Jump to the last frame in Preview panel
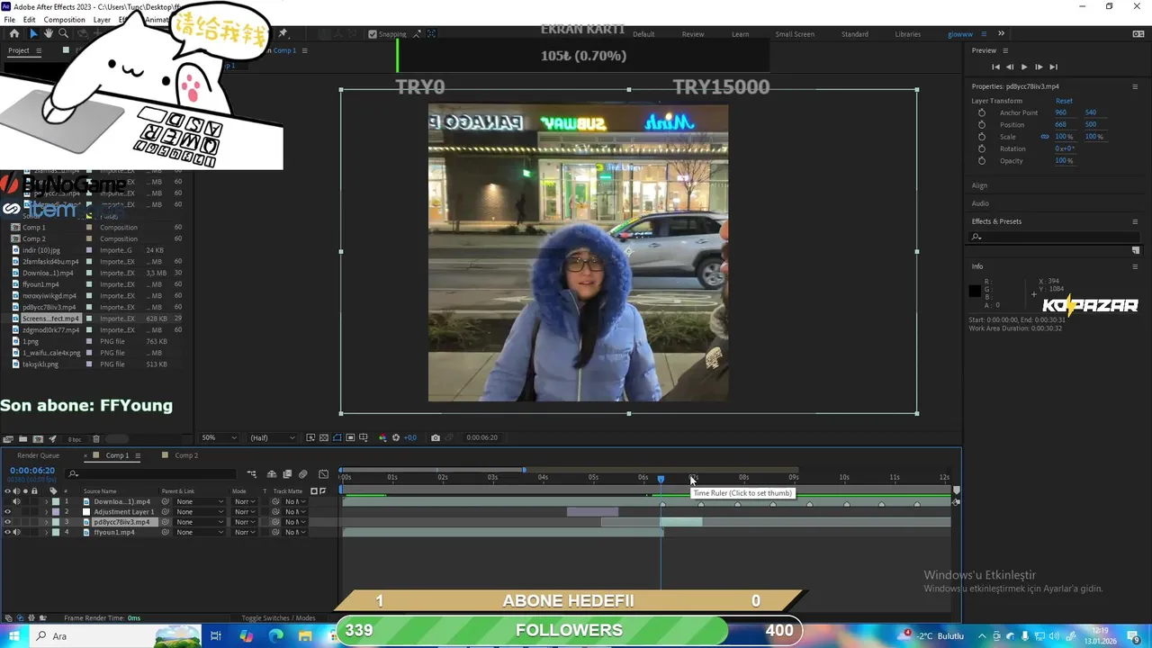1152x648 pixels. coord(1053,67)
